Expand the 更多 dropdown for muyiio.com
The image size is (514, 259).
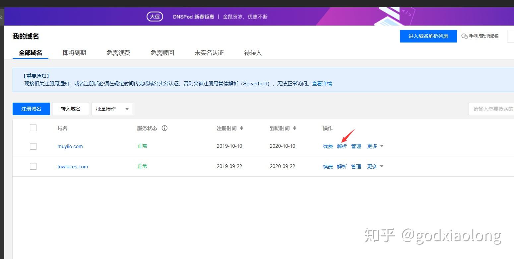[375, 146]
